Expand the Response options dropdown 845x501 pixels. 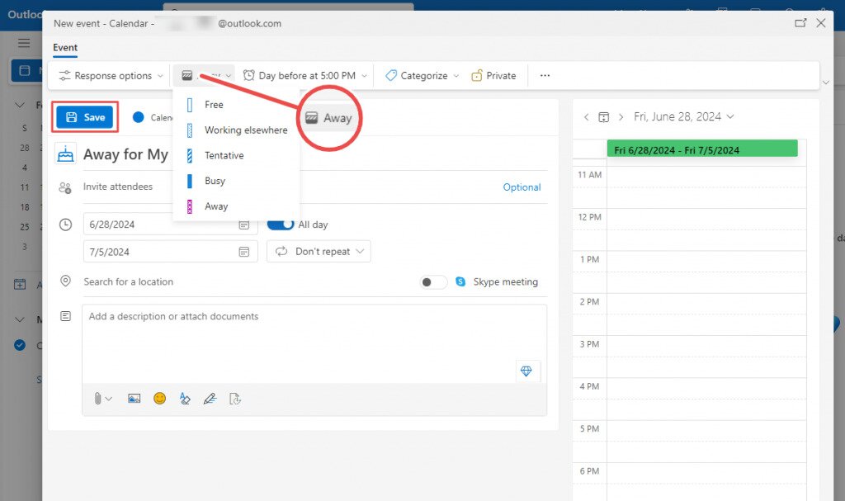tap(110, 75)
